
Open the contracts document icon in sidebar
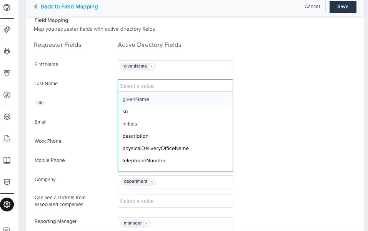7,139
